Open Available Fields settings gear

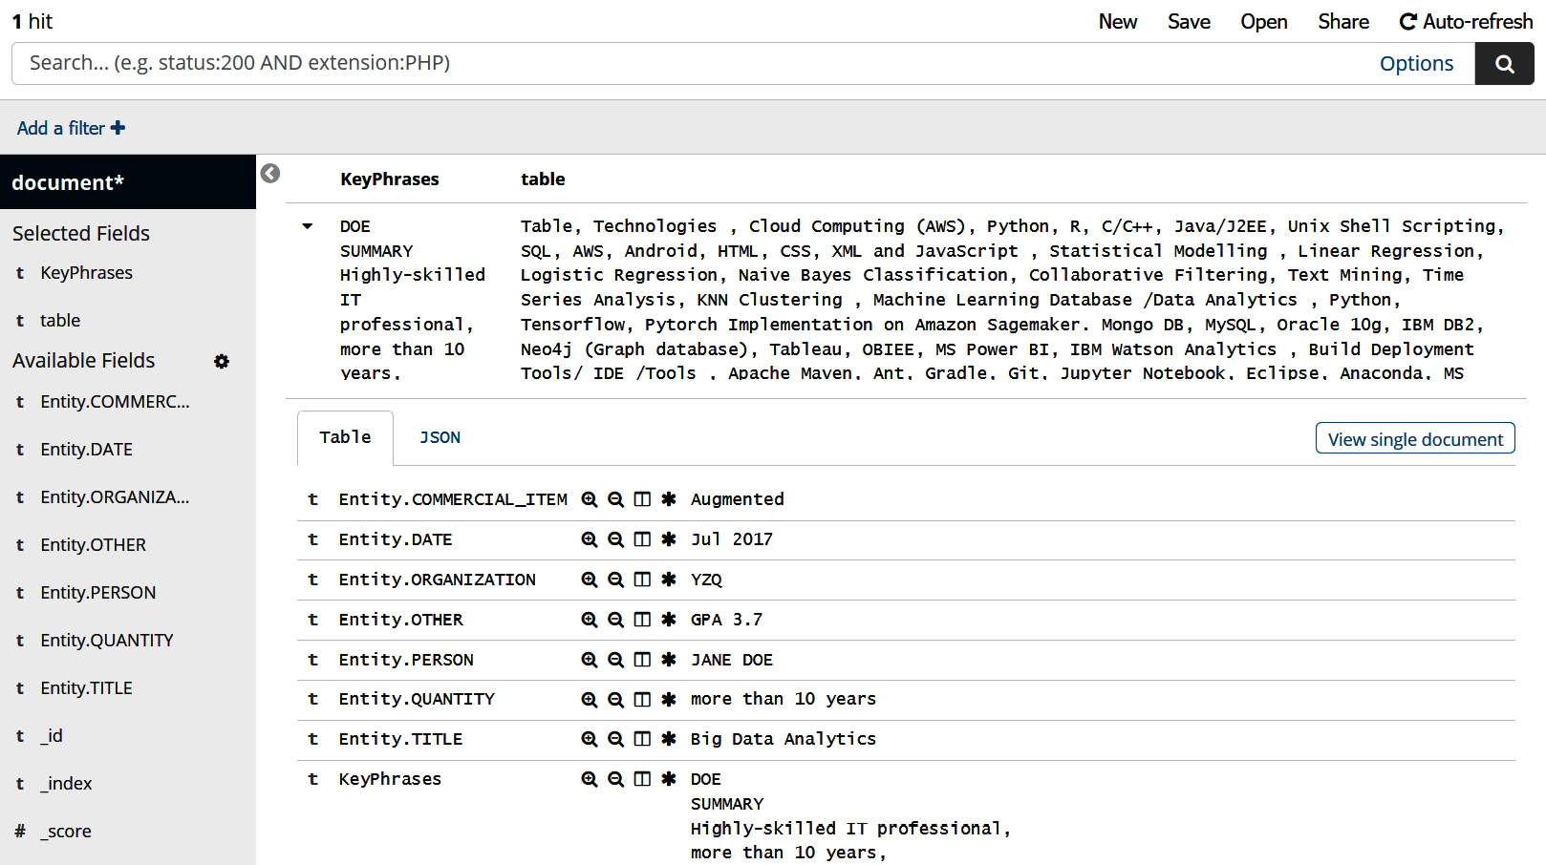(222, 361)
